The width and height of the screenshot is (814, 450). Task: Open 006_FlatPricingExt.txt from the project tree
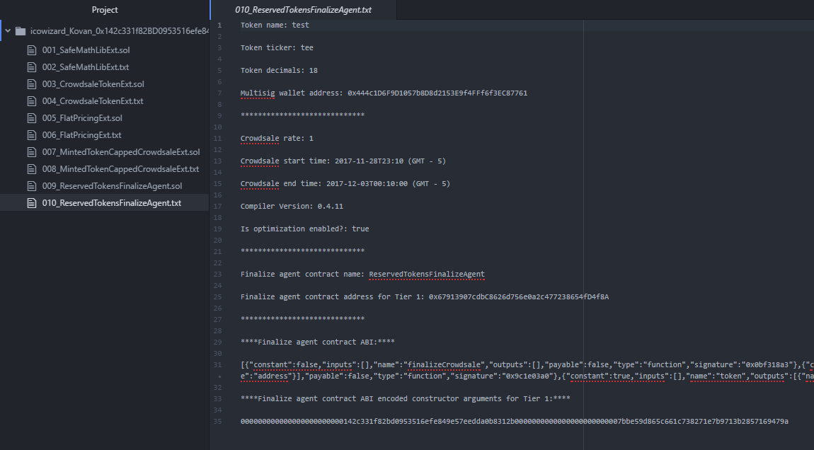(81, 135)
